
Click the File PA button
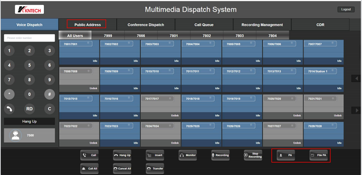(x=319, y=155)
